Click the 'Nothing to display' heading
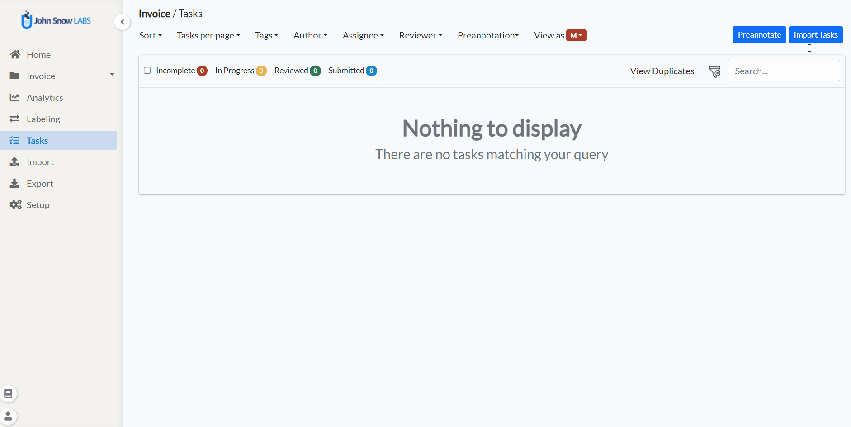 click(492, 128)
